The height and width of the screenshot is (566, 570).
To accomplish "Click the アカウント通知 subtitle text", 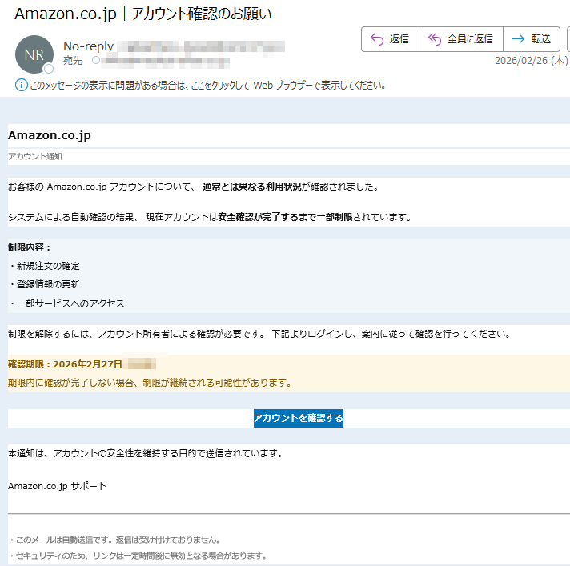I will tap(35, 156).
